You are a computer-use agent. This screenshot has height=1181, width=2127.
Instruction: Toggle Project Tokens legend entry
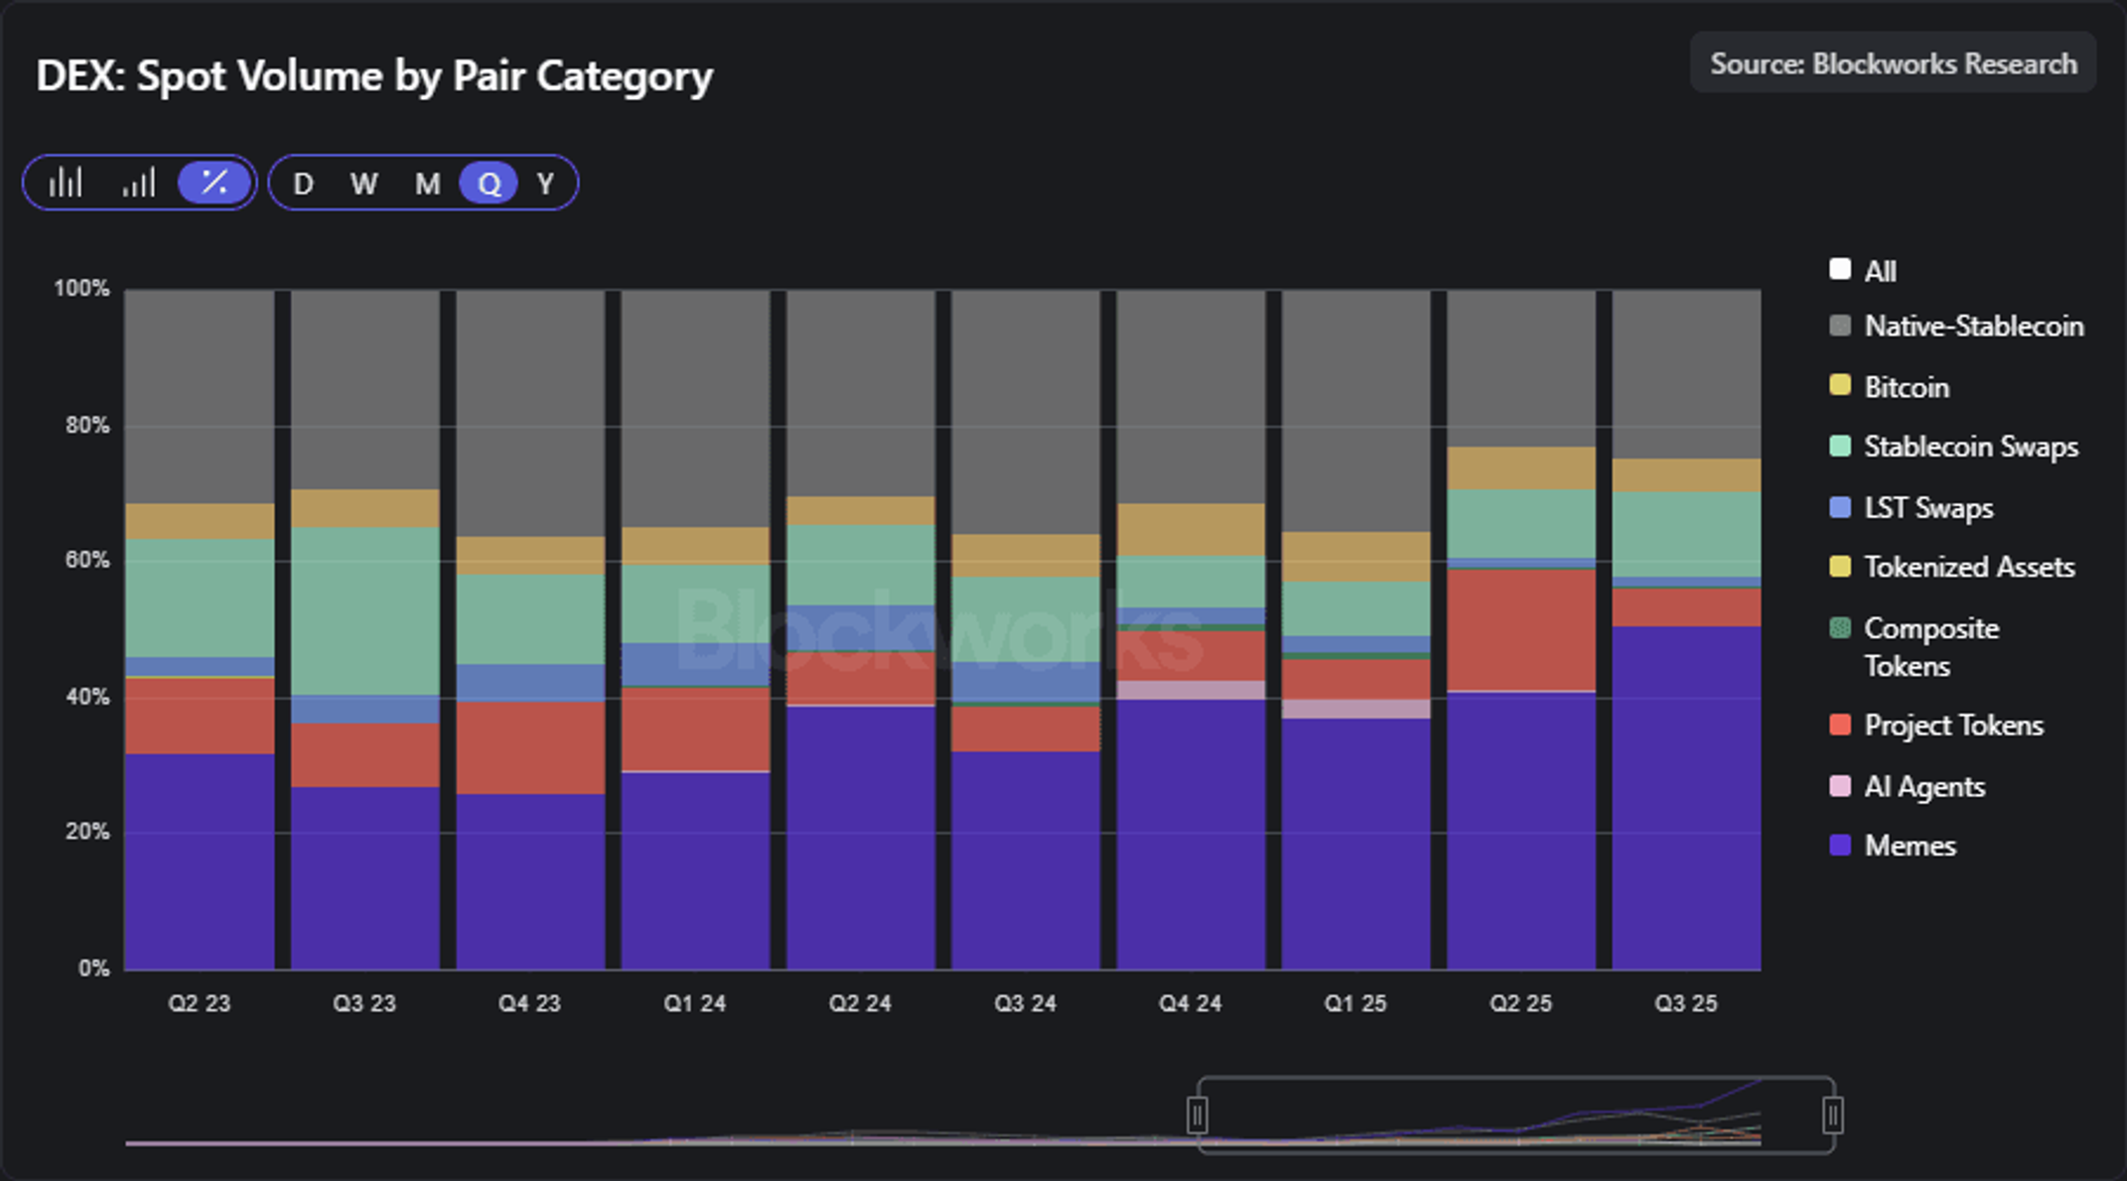1936,725
